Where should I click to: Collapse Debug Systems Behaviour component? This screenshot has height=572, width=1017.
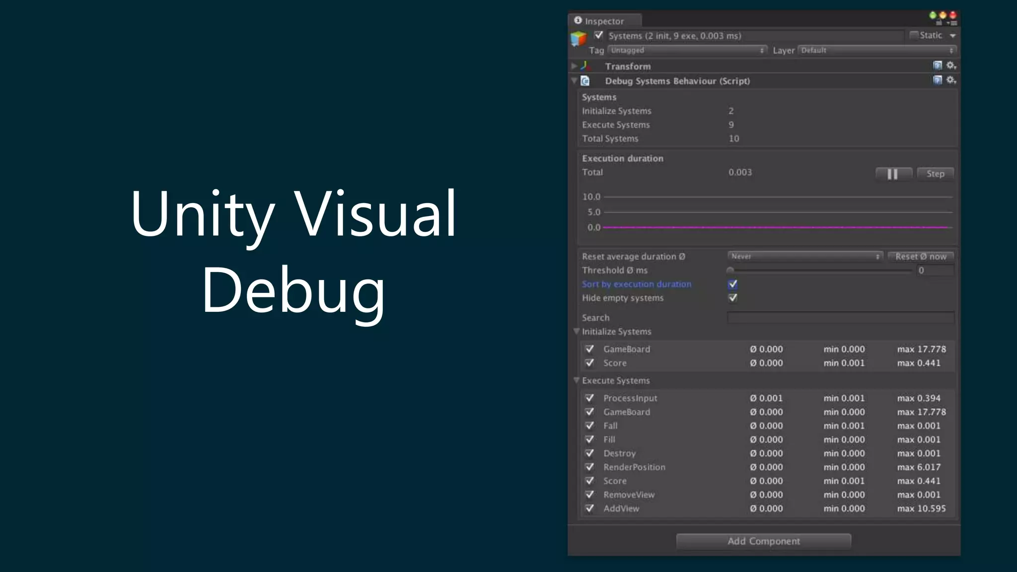(x=574, y=80)
